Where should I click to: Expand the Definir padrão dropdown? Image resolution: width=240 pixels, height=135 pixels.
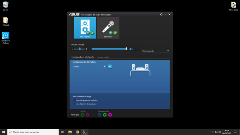click(x=156, y=51)
